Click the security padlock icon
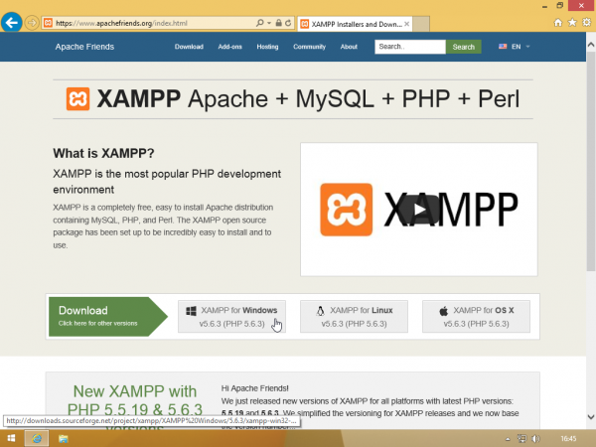 (x=278, y=23)
